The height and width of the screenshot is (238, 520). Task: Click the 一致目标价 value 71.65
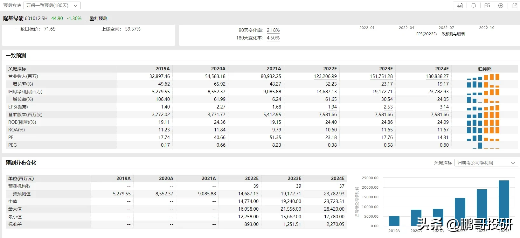(x=50, y=29)
